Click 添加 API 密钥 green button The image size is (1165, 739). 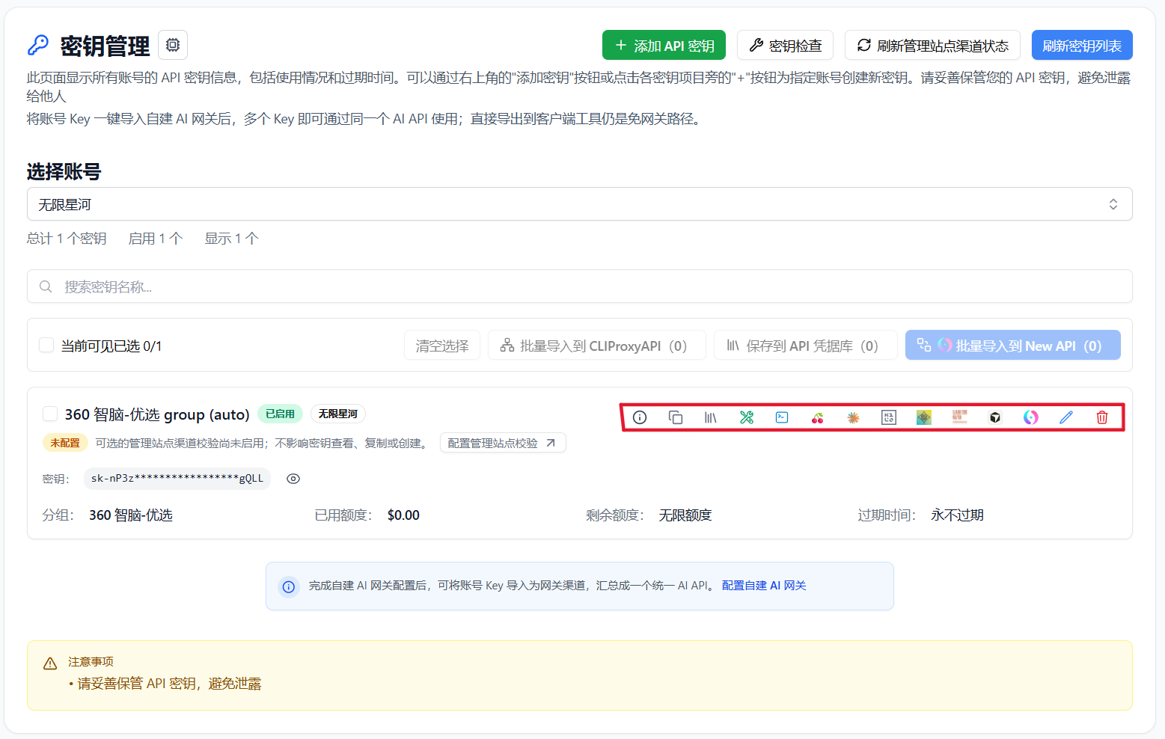coord(664,45)
